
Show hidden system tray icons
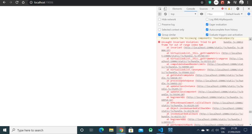198,130
